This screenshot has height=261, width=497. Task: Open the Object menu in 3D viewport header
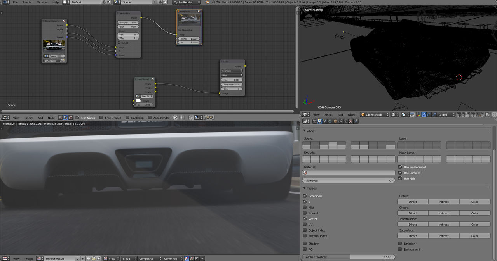tap(352, 114)
